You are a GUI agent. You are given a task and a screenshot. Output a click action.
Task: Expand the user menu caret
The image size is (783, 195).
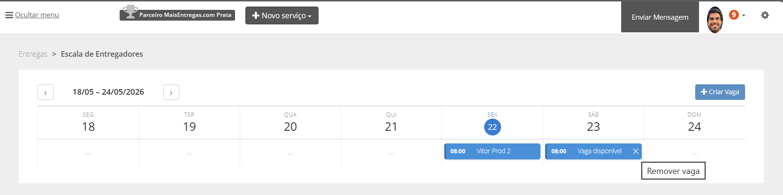(744, 15)
